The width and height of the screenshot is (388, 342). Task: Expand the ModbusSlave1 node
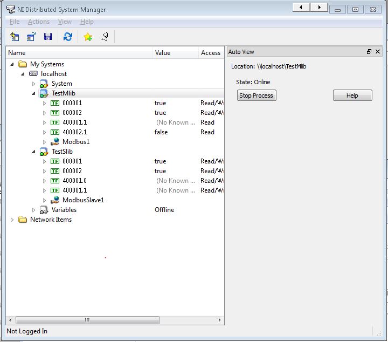tap(45, 200)
